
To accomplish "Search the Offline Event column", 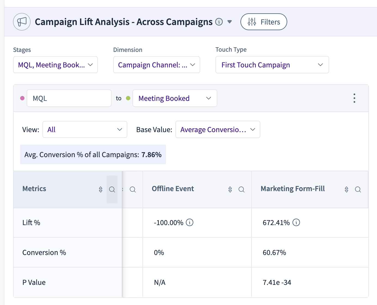I will point(242,189).
